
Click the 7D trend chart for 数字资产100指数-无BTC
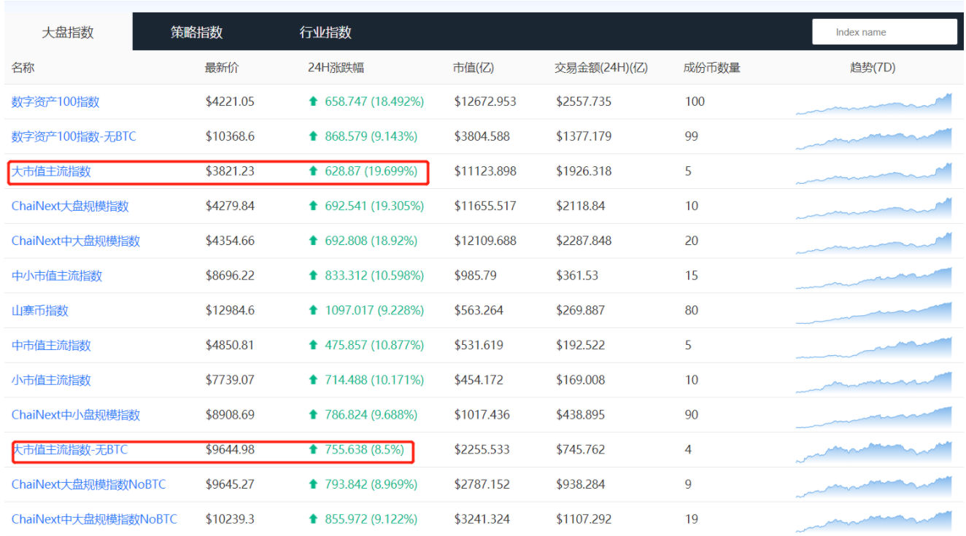(873, 139)
